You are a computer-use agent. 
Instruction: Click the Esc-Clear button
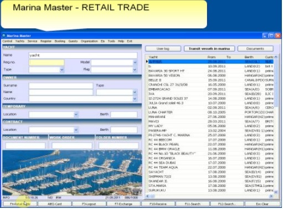[x=262, y=204]
